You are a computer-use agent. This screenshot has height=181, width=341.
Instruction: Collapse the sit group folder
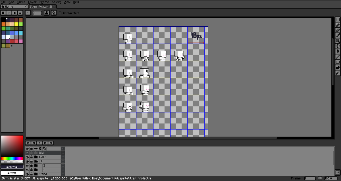36,161
